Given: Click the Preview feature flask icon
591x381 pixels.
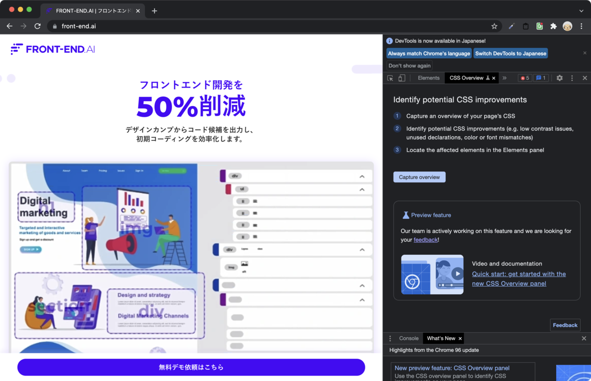Looking at the screenshot, I should click(x=406, y=215).
